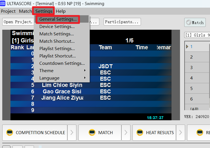This screenshot has height=148, width=210.
Task: Open the "[1] Girls" event dropdown
Action: click(x=197, y=35)
